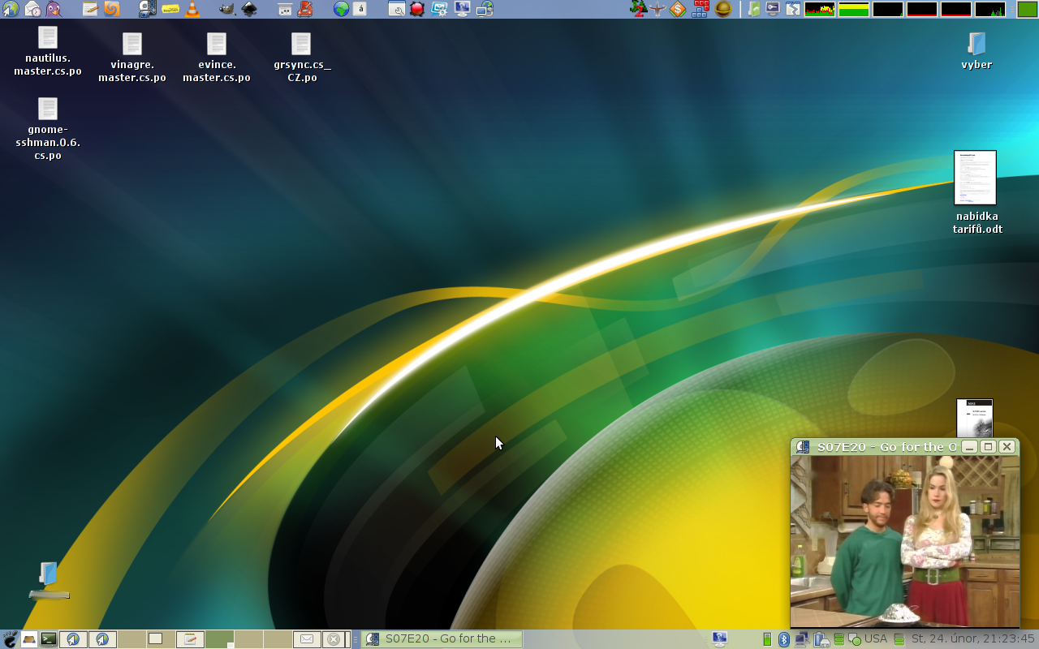The width and height of the screenshot is (1039, 649).
Task: Select evince.master.cs.po file on desktop
Action: [x=217, y=58]
